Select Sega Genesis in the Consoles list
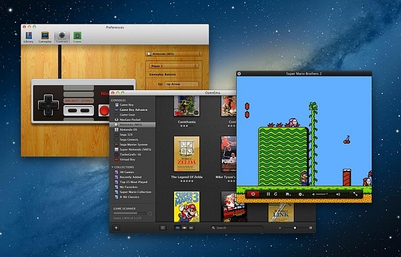Screen dimensions: 401x257 tap(132, 139)
